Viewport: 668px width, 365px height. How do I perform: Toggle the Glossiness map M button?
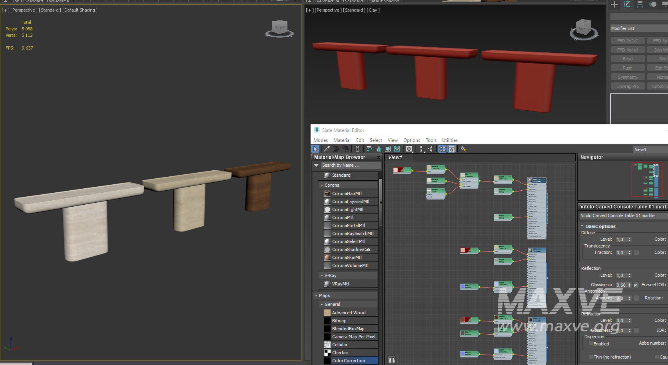point(636,285)
